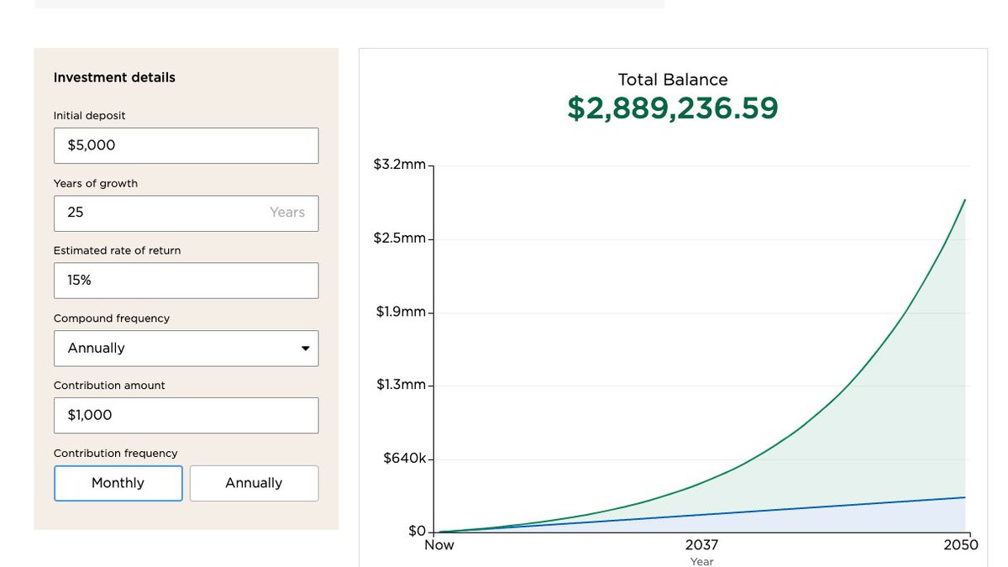Click the 2050 x-axis label
The width and height of the screenshot is (1008, 567).
tap(961, 545)
